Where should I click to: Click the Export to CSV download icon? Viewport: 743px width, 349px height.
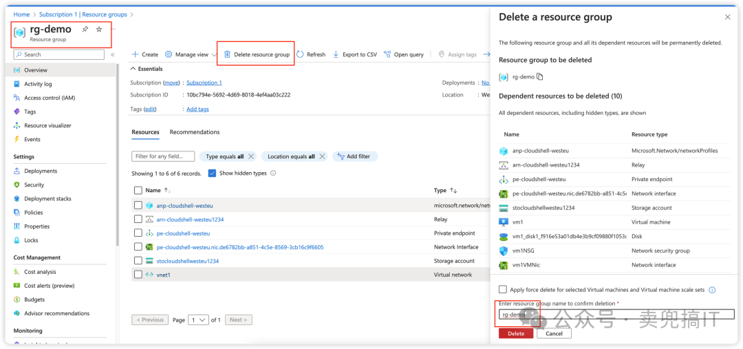(336, 54)
